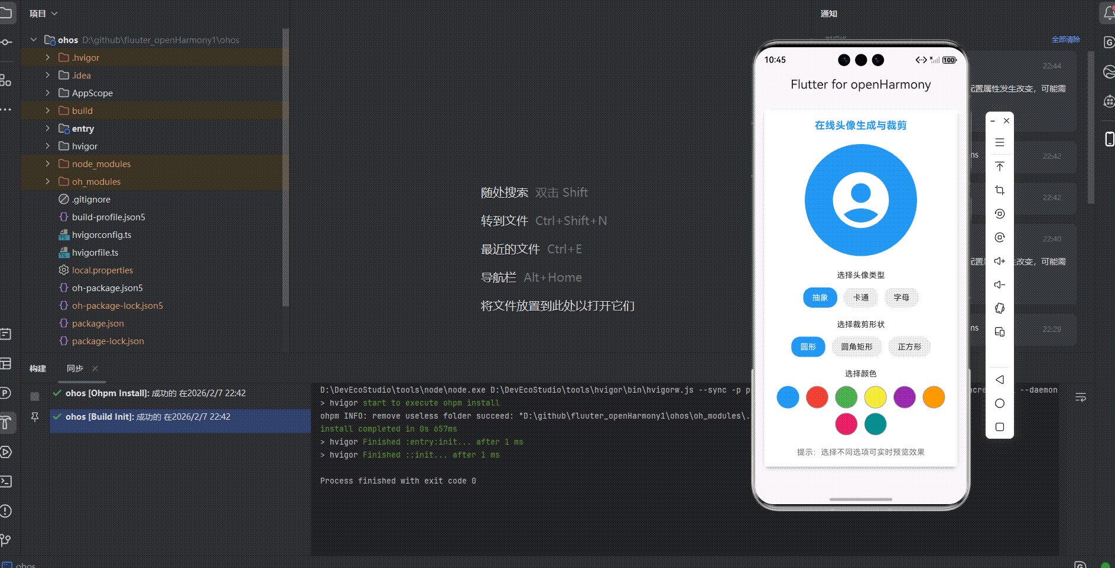Viewport: 1115px width, 568px height.
Task: Pin the build output tab
Action: point(35,417)
